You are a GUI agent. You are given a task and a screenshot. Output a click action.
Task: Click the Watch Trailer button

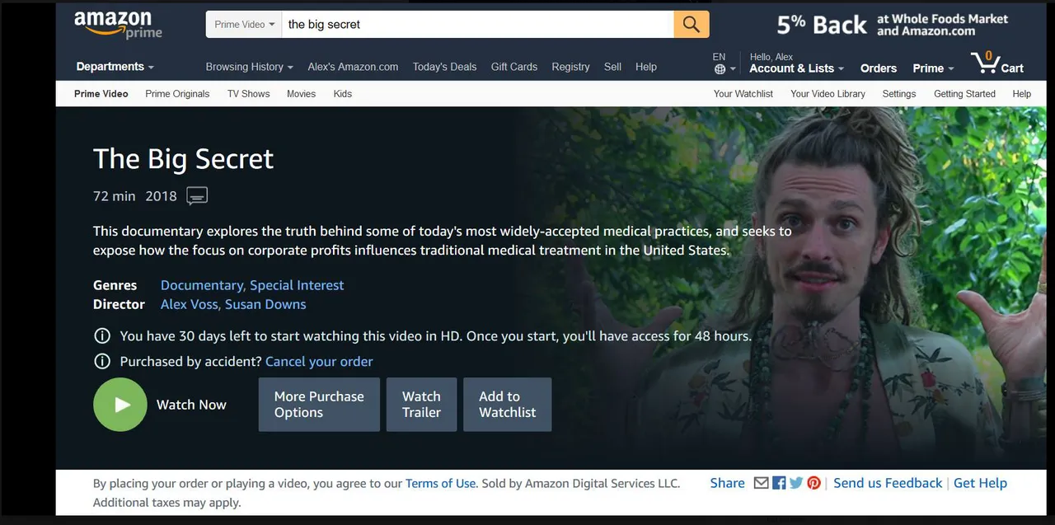[421, 405]
